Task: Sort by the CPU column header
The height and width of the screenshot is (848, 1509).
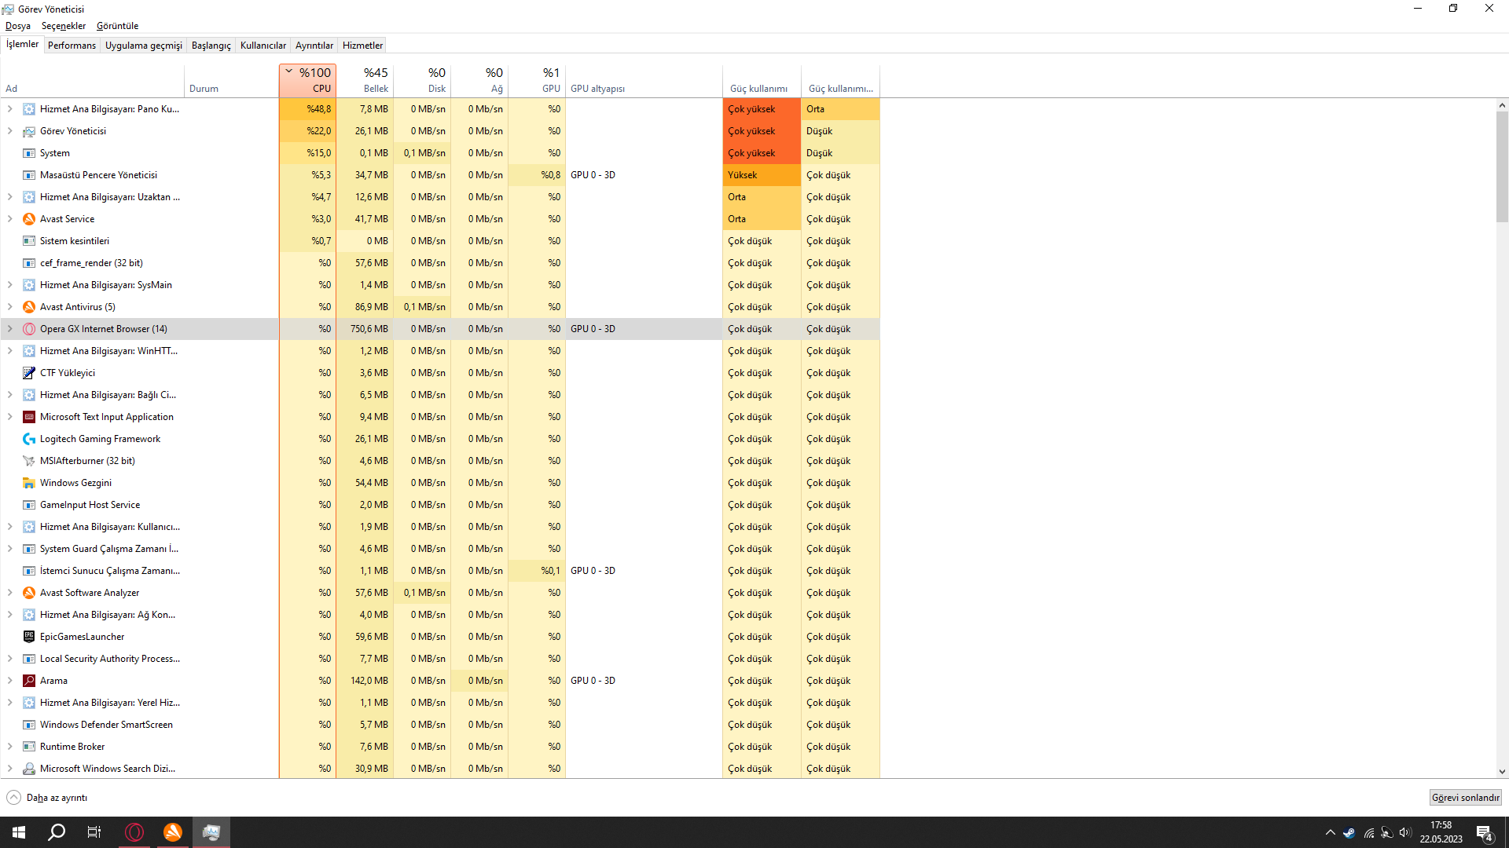Action: point(307,81)
